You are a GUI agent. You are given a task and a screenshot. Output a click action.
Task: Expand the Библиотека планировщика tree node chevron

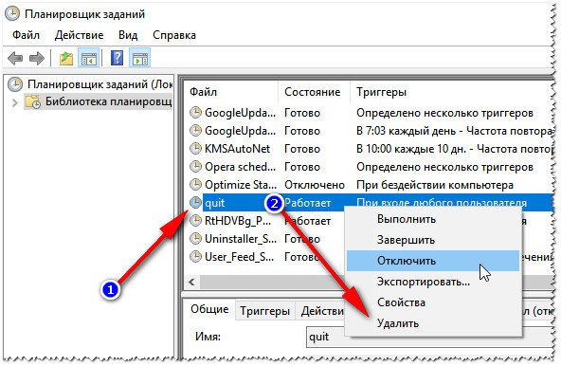(14, 102)
